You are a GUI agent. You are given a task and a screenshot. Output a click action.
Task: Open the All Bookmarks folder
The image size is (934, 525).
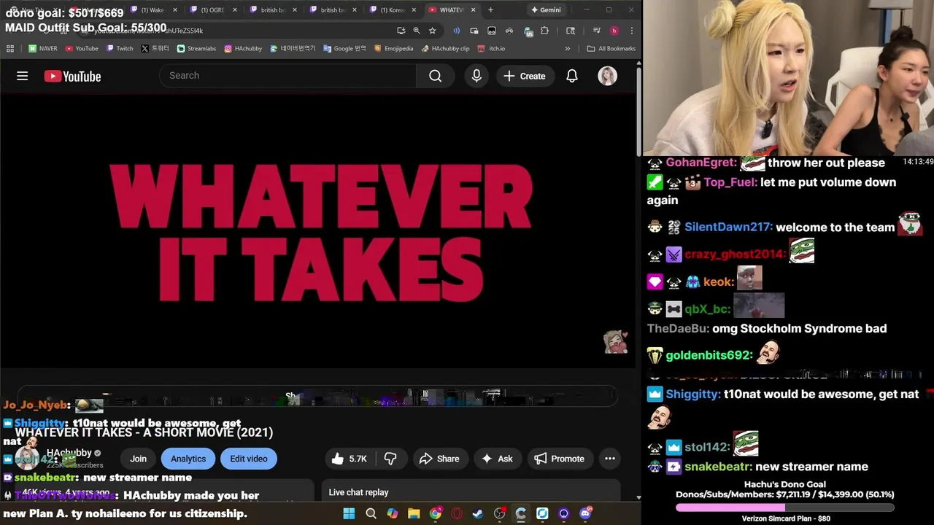click(611, 49)
